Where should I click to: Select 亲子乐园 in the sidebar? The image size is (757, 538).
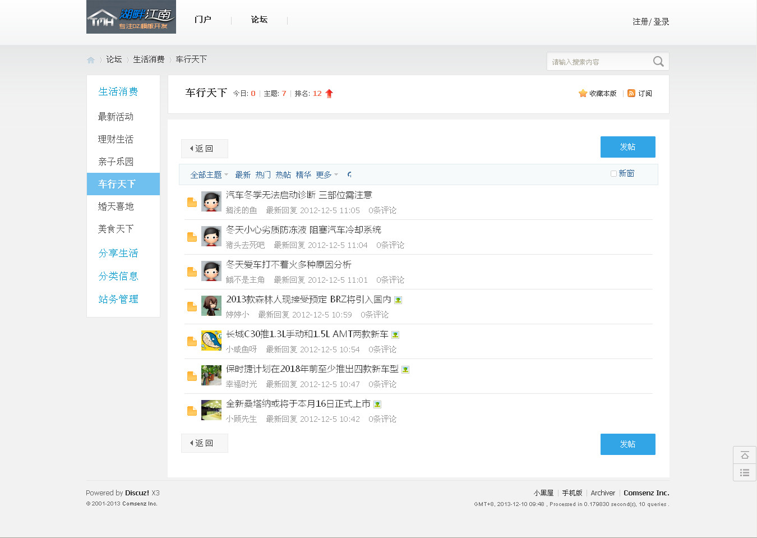click(116, 162)
